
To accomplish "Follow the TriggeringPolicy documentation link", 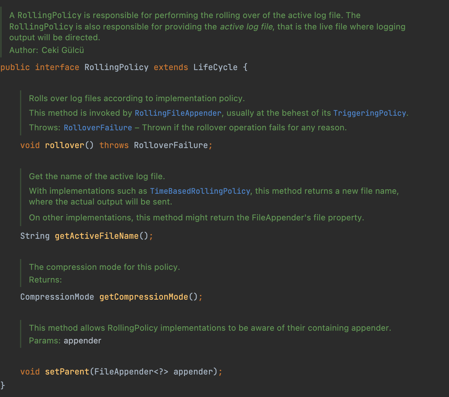I will click(x=369, y=113).
